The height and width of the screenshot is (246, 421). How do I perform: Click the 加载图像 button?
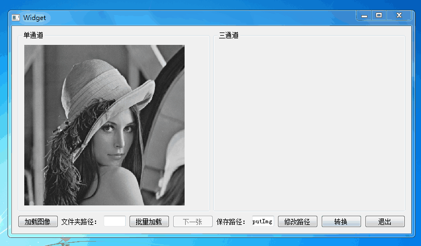38,222
